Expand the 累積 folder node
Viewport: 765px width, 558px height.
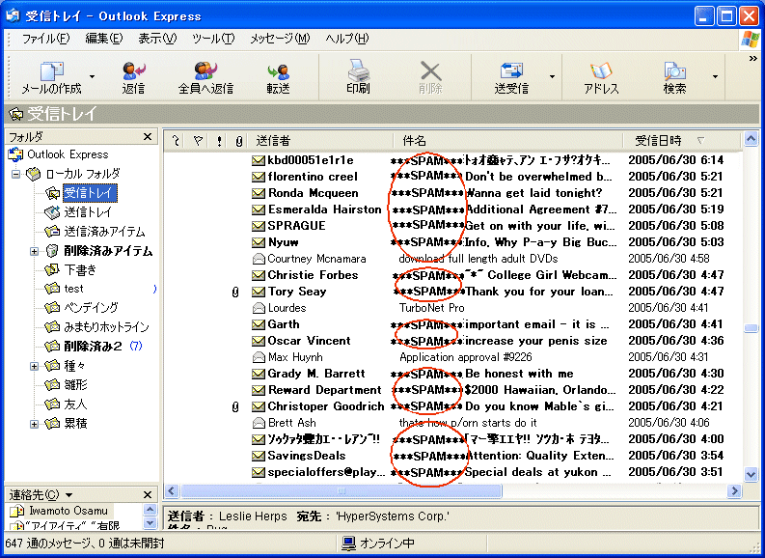[34, 424]
